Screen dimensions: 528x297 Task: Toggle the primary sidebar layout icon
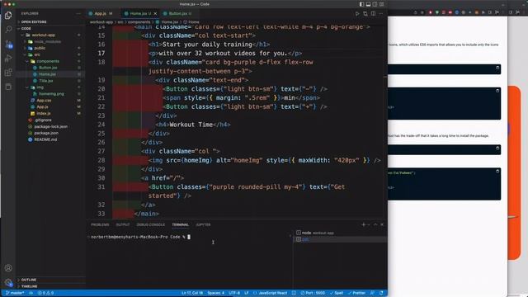point(361,4)
